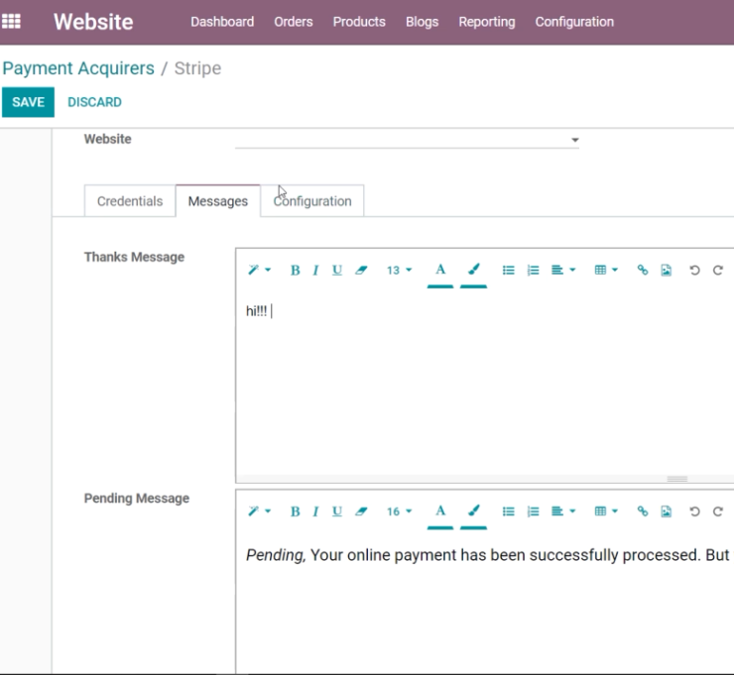Click Bold in Thanks Message toolbar
This screenshot has width=734, height=675.
click(295, 271)
